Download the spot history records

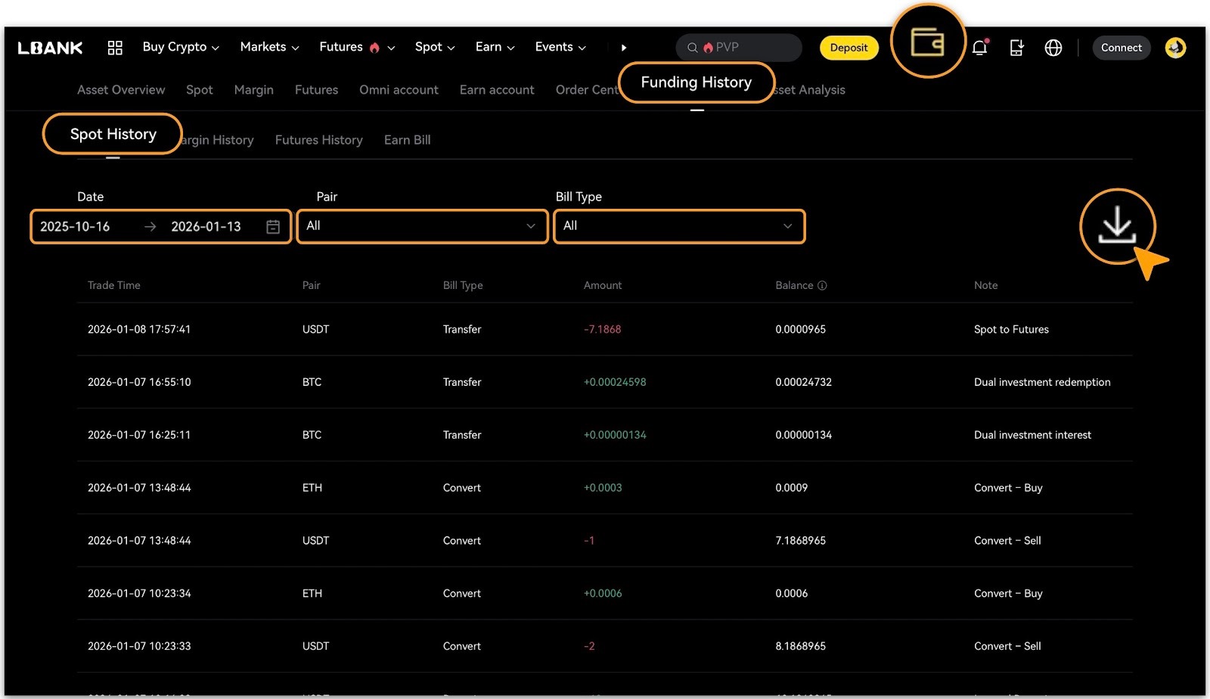tap(1117, 226)
